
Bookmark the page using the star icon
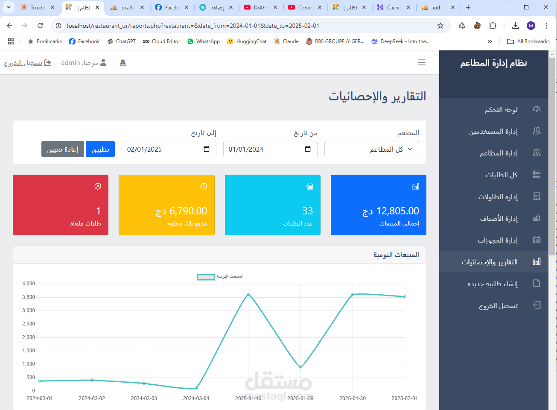coord(440,26)
